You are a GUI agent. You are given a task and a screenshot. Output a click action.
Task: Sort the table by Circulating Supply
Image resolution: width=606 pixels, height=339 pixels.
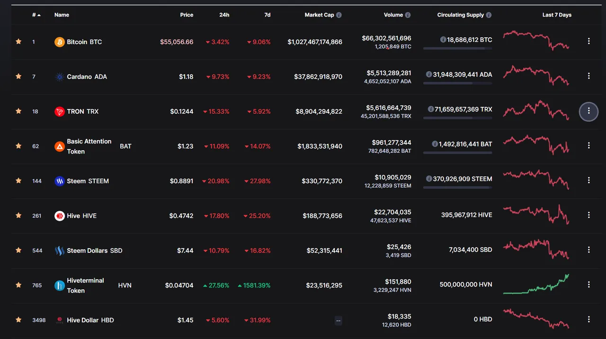pos(461,15)
